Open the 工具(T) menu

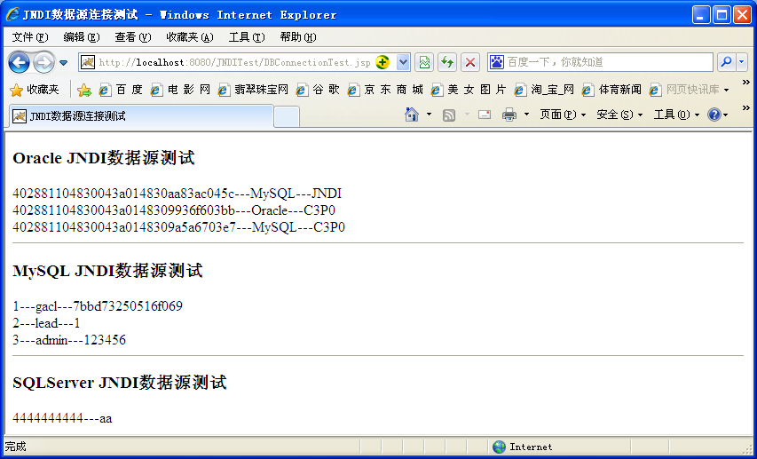point(247,37)
